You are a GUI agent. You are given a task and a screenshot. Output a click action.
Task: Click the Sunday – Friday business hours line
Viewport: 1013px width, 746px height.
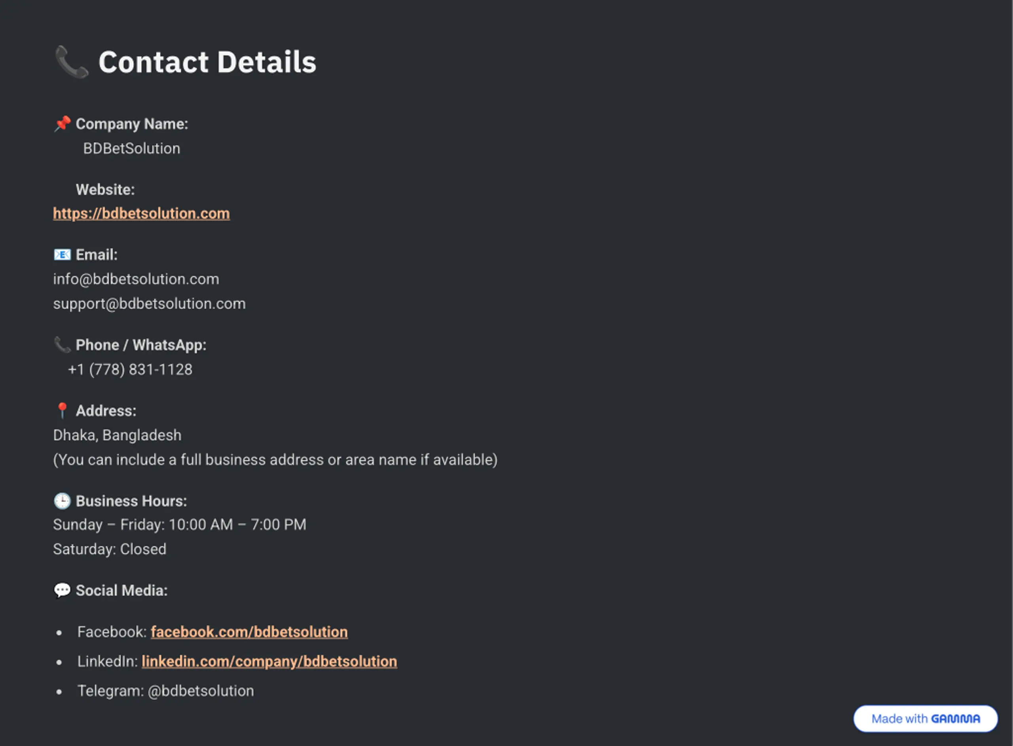tap(180, 524)
